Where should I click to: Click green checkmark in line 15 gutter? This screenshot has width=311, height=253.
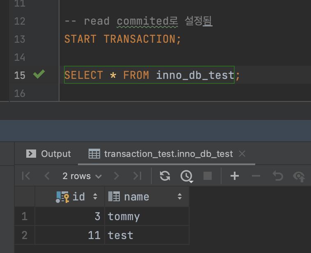[39, 75]
